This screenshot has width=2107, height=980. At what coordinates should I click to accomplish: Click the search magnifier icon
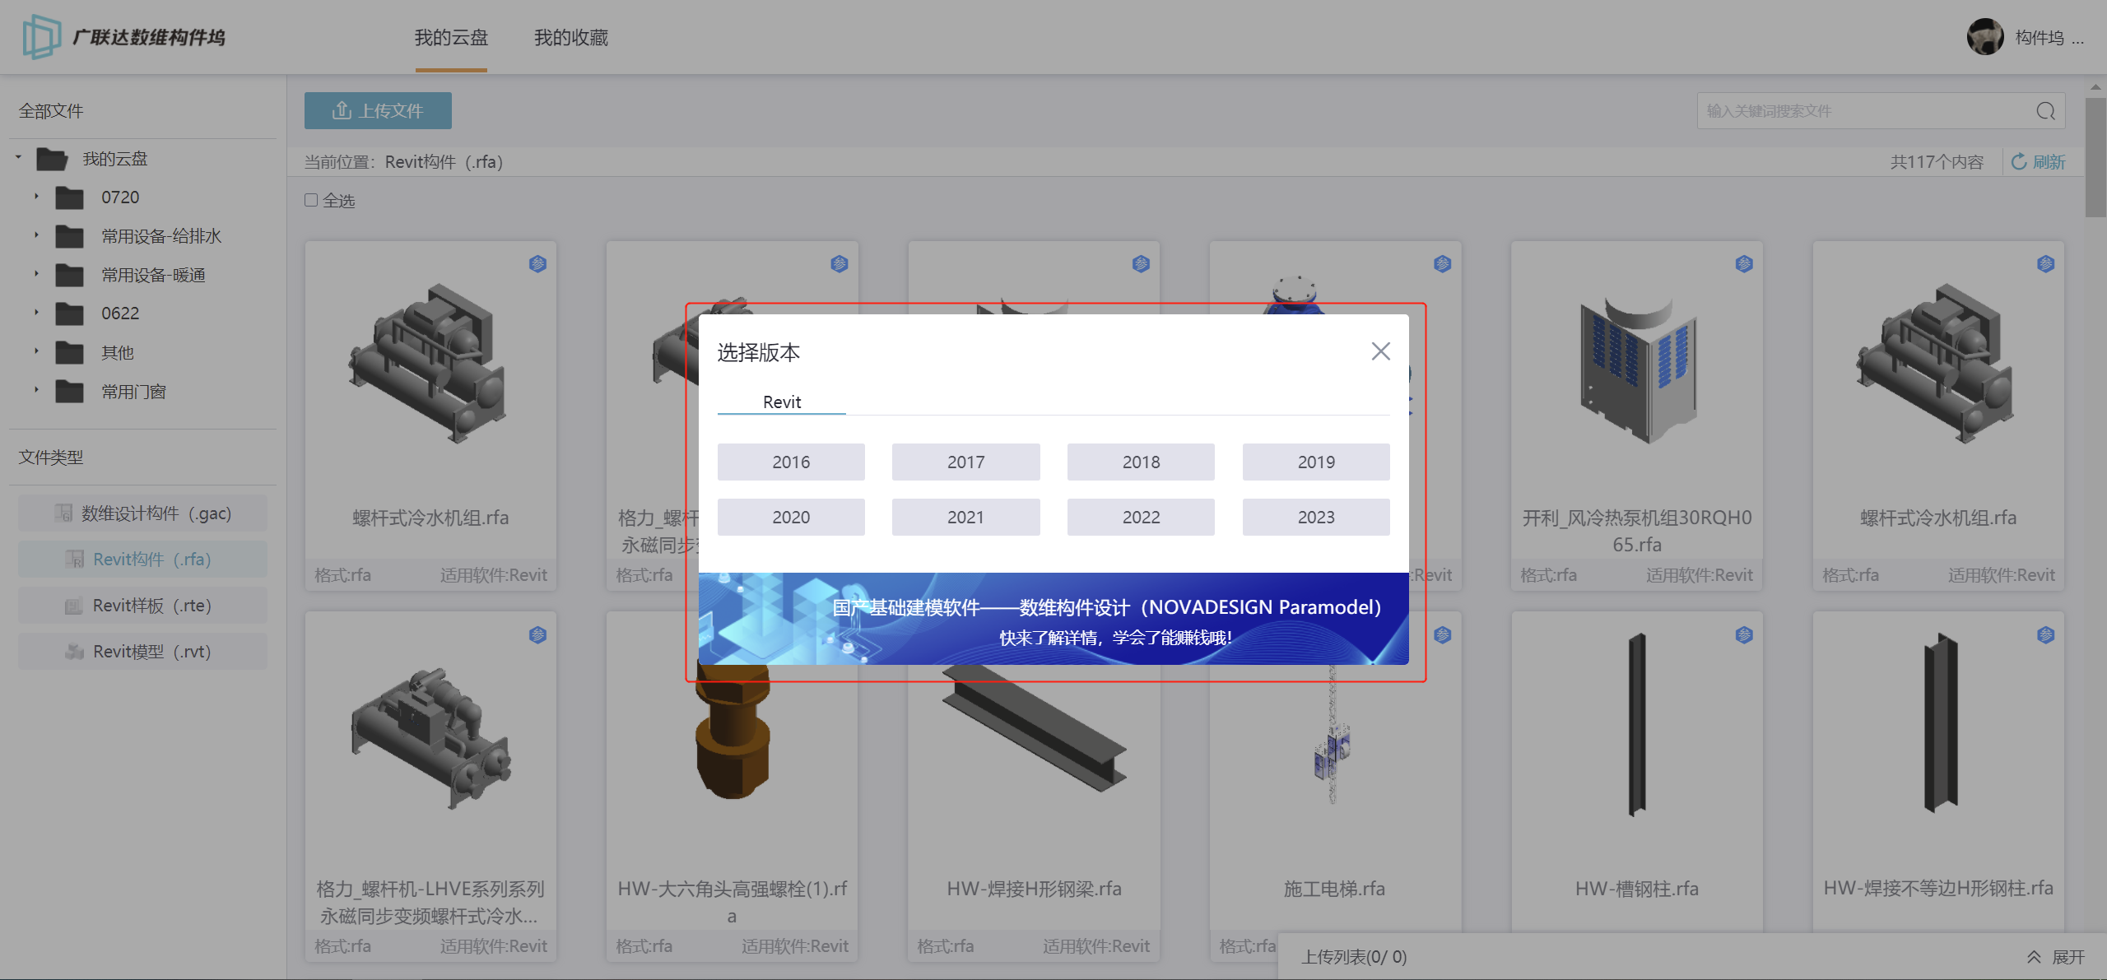coord(2046,111)
